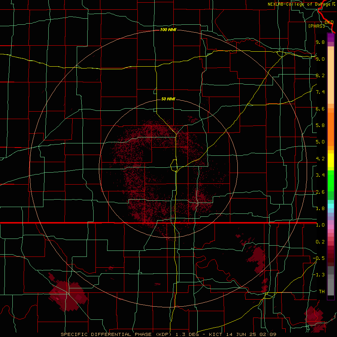This screenshot has height=337, width=337.
Task: Click the [PHAS] label above the color scale
Action: [x=316, y=26]
